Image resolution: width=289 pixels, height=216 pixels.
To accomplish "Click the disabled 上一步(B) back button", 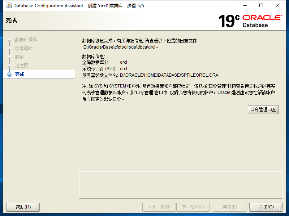I will (x=159, y=207).
